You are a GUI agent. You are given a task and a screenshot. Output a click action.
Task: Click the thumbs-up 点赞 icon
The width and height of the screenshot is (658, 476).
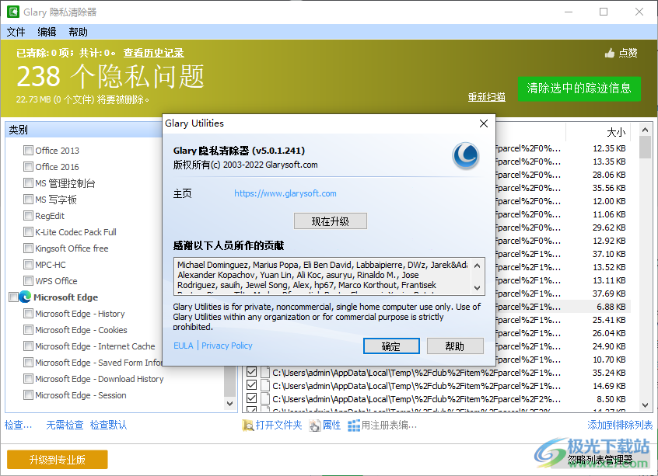tap(609, 53)
